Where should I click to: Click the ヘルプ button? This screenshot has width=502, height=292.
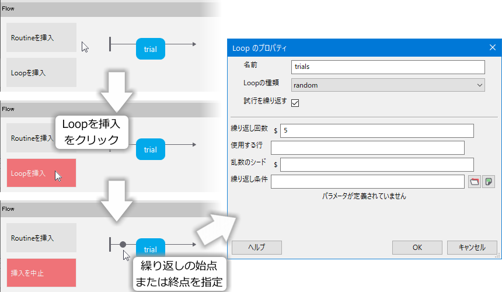(257, 248)
